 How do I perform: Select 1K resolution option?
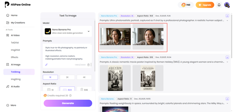(x=50, y=77)
